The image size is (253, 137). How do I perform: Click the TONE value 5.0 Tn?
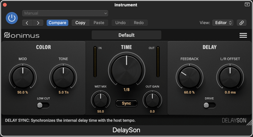tap(64, 92)
